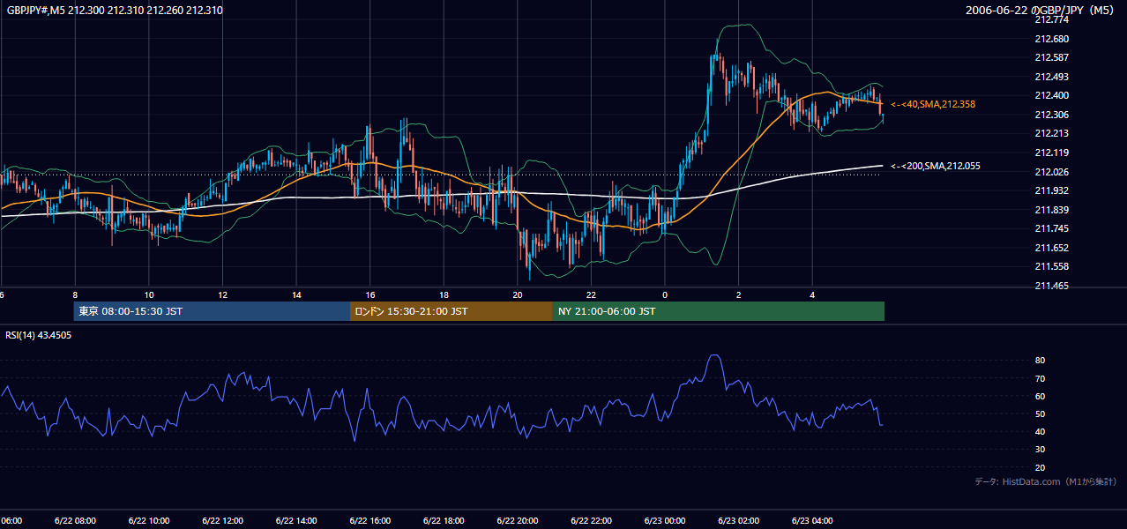The height and width of the screenshot is (529, 1127).
Task: Click RSI scale level 60
Action: (x=1040, y=396)
